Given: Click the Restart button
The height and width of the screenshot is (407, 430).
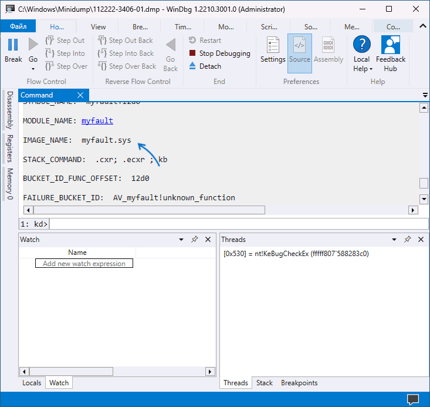Looking at the screenshot, I should click(x=205, y=41).
